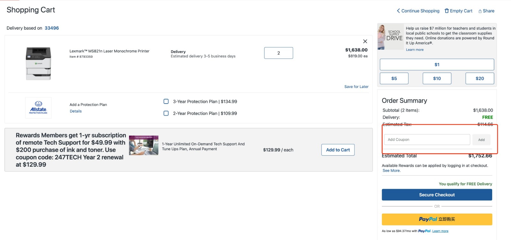This screenshot has height=240, width=511.
Task: Remove printer item with X icon
Action: pyautogui.click(x=365, y=41)
